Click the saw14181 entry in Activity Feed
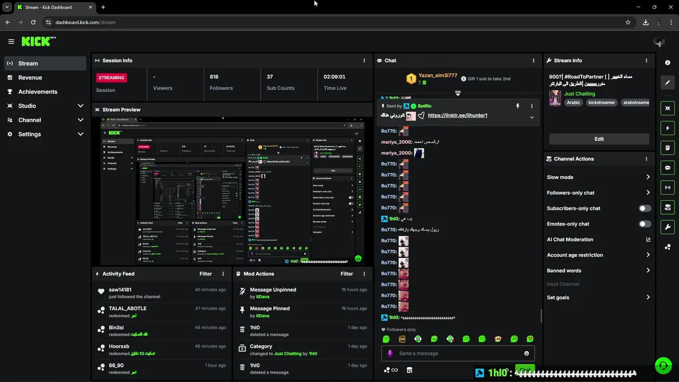 click(162, 293)
